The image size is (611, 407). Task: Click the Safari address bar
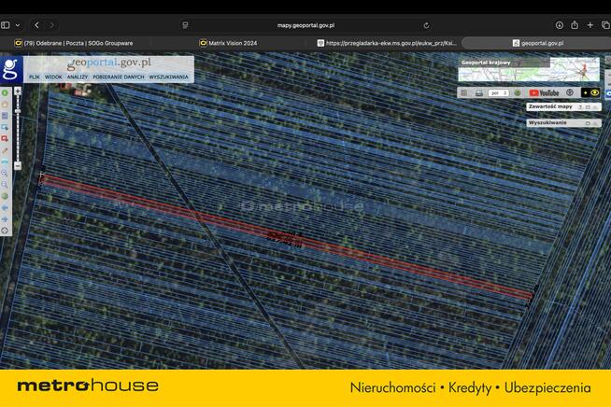pos(305,25)
